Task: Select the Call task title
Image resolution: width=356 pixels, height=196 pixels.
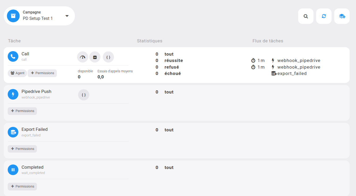Action: click(25, 54)
